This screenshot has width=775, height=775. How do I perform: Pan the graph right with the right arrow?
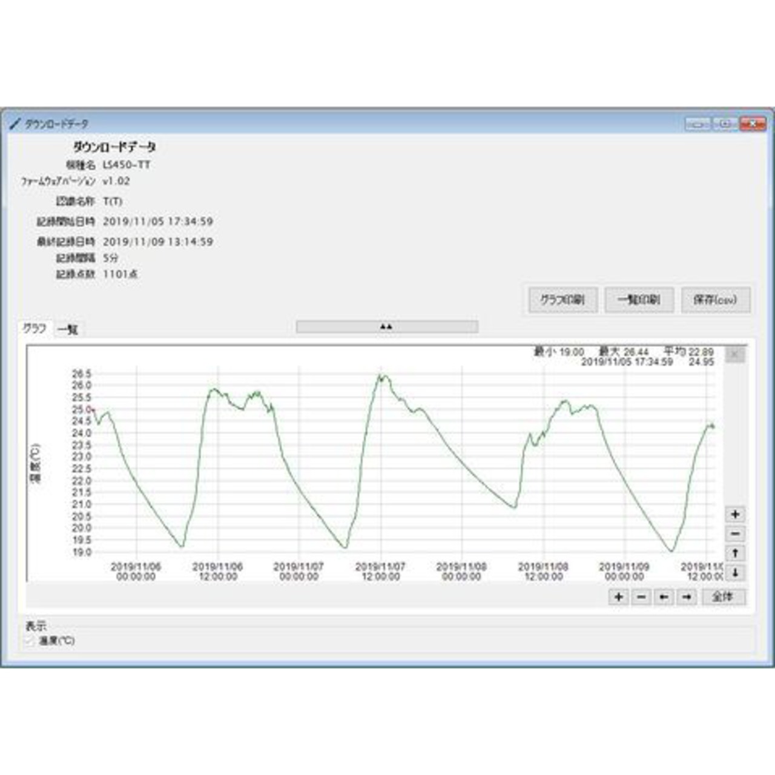[x=687, y=597]
